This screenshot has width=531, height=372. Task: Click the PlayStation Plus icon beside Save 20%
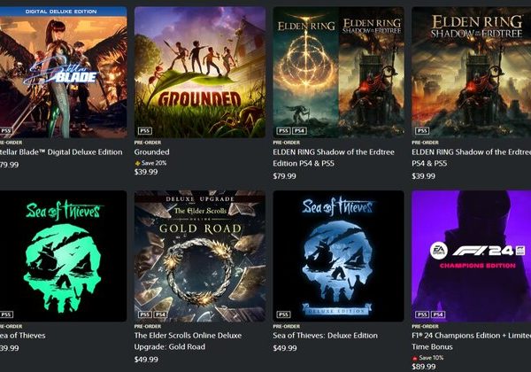click(x=137, y=163)
